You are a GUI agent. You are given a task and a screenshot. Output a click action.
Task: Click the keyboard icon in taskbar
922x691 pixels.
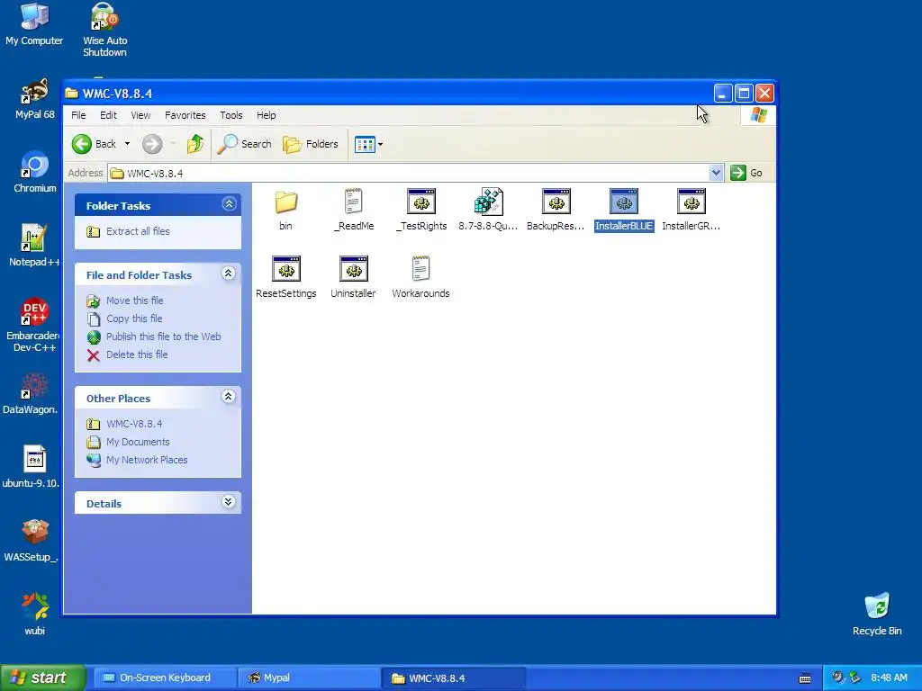click(x=805, y=678)
